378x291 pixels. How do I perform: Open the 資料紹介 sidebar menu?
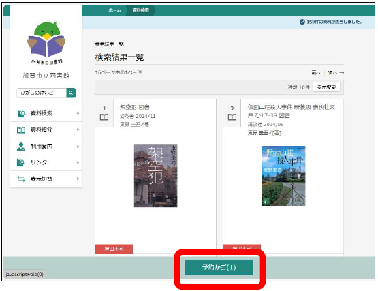46,129
